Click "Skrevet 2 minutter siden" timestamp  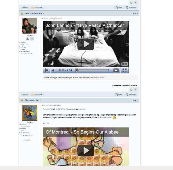coord(52,18)
